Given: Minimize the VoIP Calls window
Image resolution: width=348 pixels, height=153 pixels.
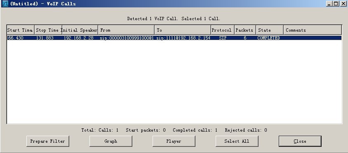Looking at the screenshot, I should click(329, 4).
